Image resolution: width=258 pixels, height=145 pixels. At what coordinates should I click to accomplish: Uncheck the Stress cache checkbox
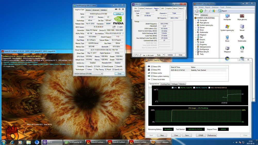point(152,73)
